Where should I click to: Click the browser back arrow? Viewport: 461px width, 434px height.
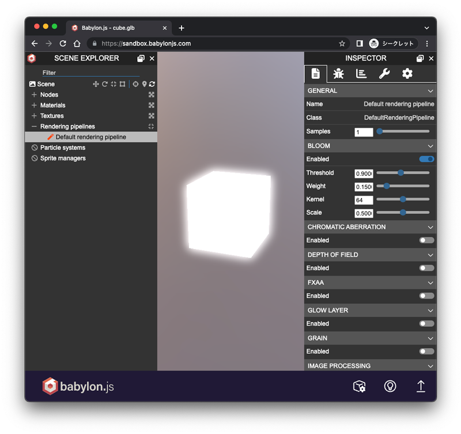point(35,44)
